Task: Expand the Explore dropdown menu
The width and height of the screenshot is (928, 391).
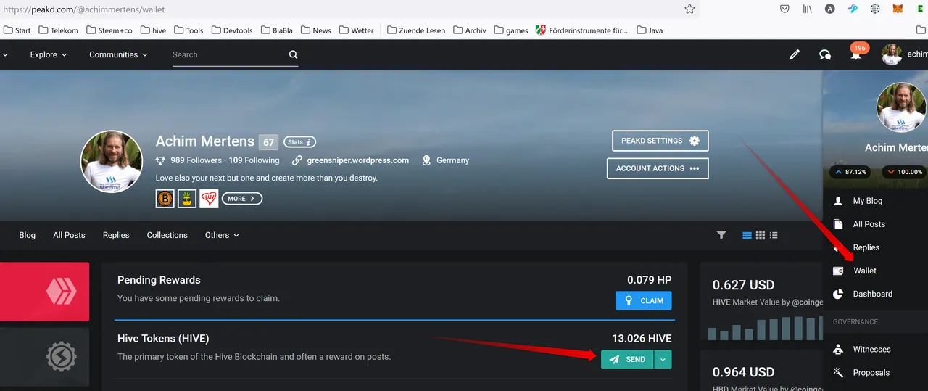Action: pyautogui.click(x=49, y=54)
